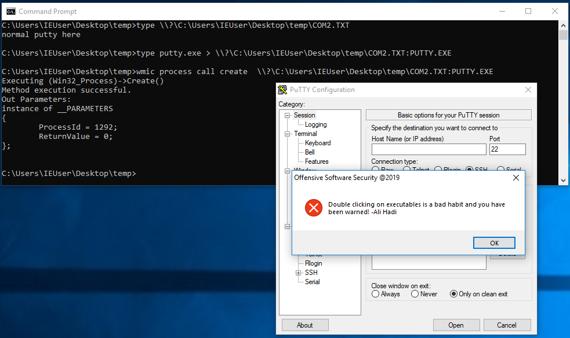Choose Only on clean exit option
The height and width of the screenshot is (338, 570).
pos(454,294)
